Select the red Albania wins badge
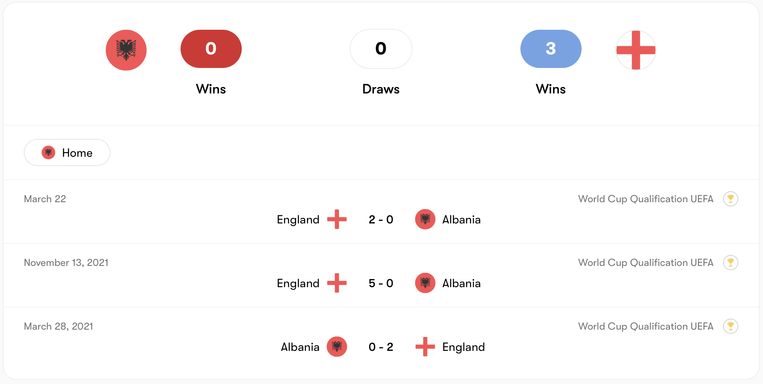The height and width of the screenshot is (384, 763). 211,49
